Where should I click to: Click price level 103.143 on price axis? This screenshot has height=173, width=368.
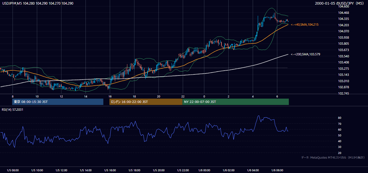click(x=344, y=75)
